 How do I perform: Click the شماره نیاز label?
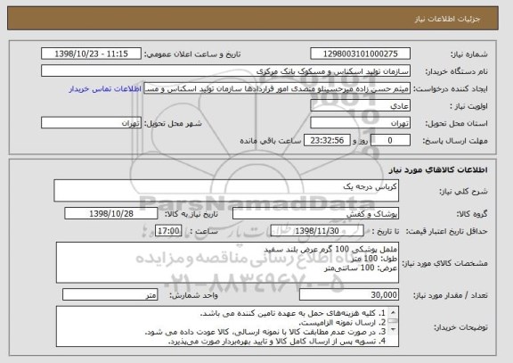469,54
